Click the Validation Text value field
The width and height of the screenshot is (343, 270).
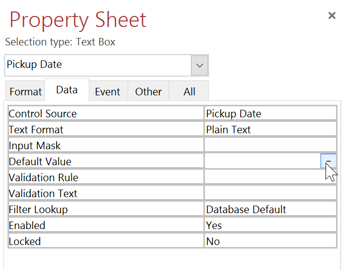coord(270,193)
